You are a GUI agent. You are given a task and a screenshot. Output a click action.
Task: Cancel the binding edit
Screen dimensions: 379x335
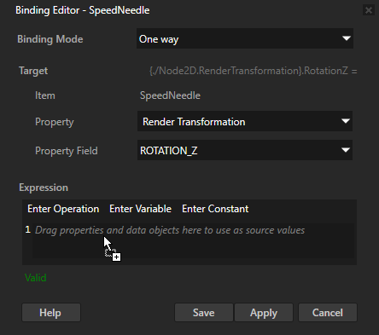pos(328,313)
